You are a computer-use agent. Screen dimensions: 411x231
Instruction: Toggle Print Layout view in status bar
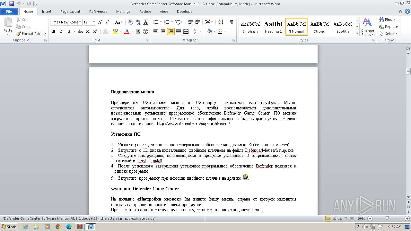328,218
